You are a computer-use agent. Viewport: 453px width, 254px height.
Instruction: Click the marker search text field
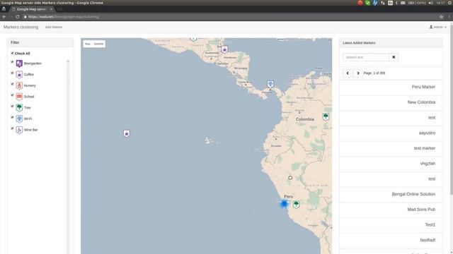[366, 57]
